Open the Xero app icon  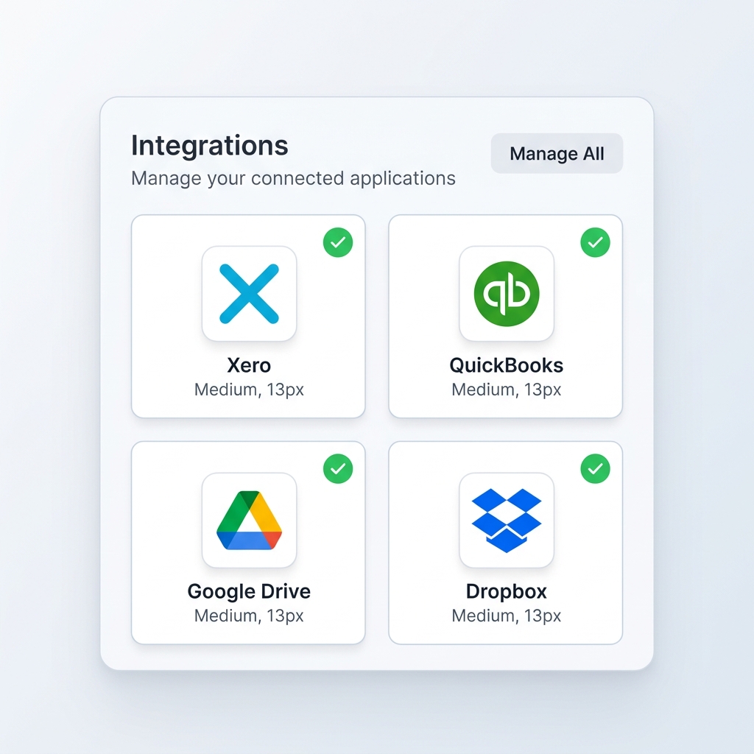click(249, 294)
